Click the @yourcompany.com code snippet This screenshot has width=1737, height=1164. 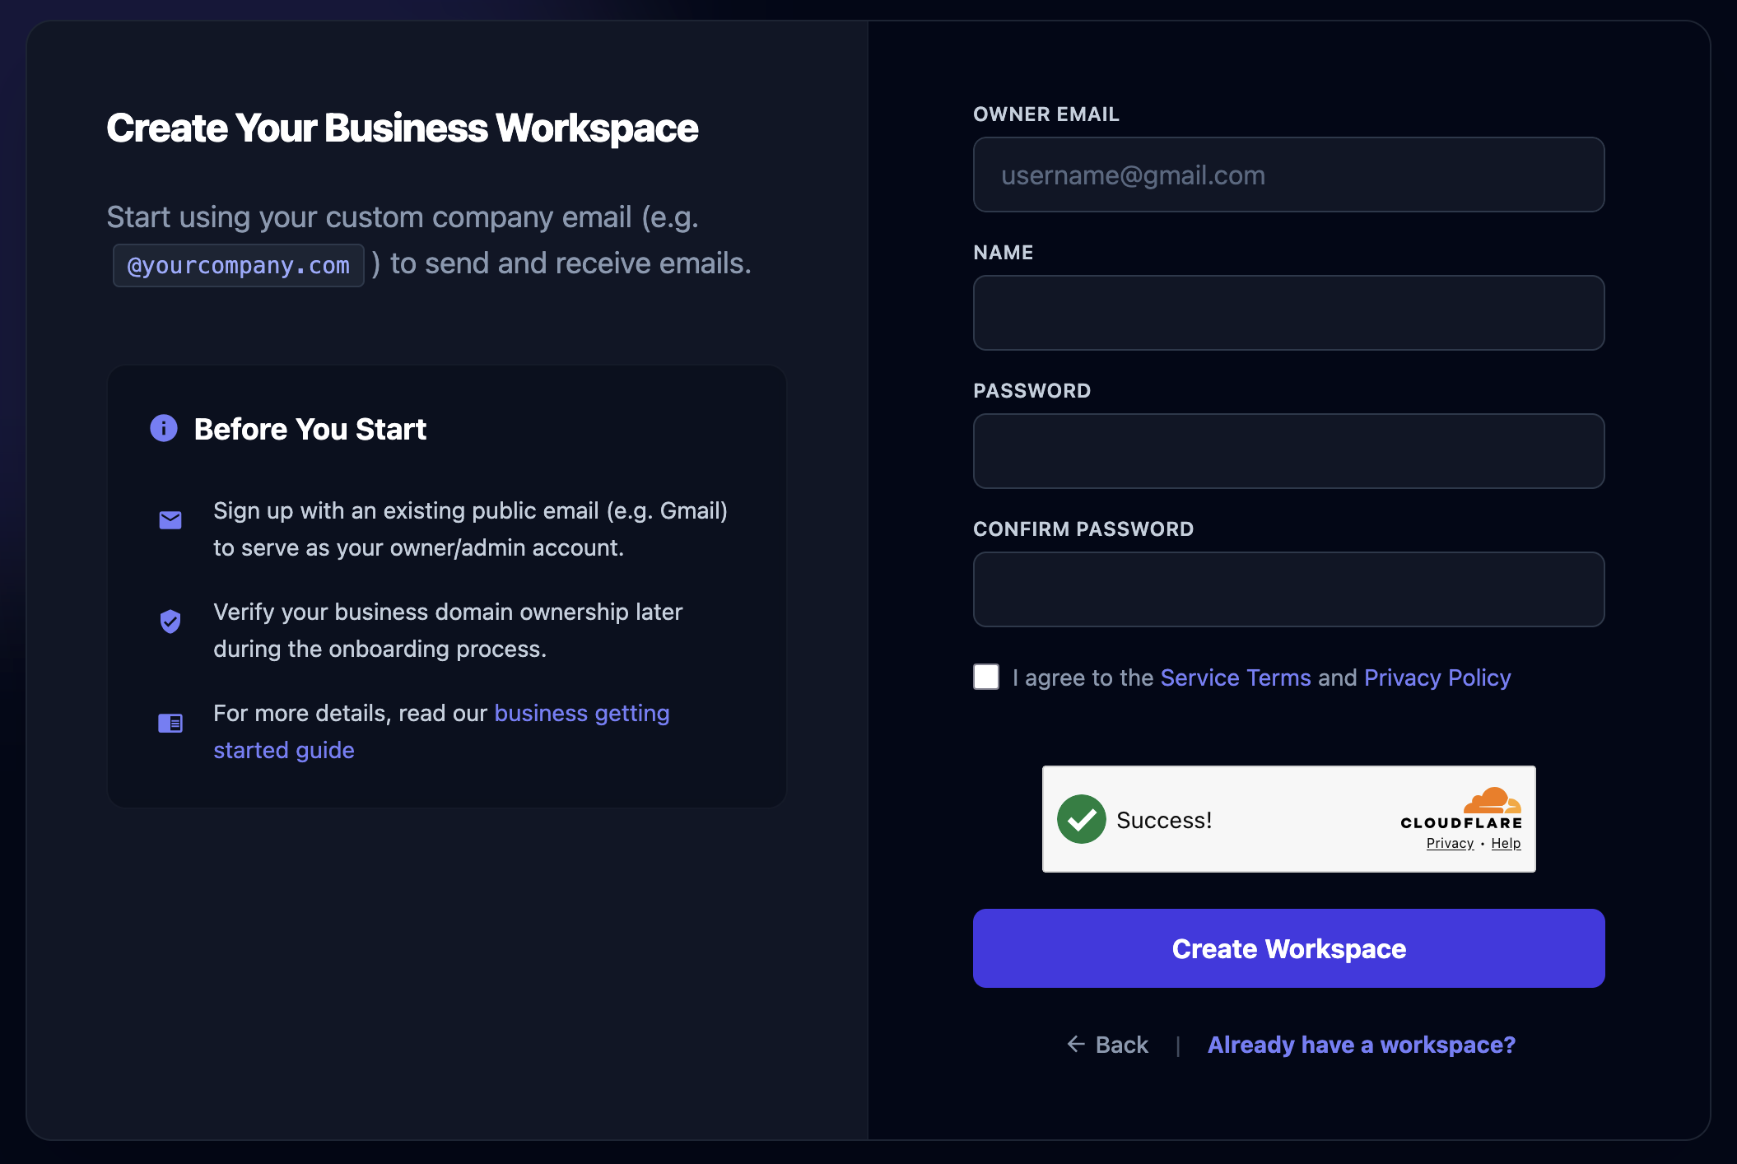point(239,265)
